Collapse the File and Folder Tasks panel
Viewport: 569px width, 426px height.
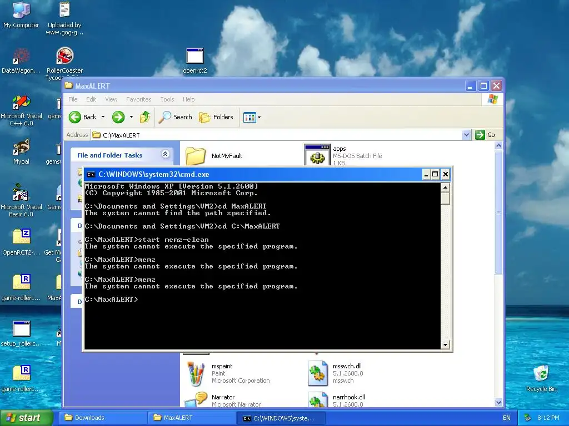[x=165, y=154]
